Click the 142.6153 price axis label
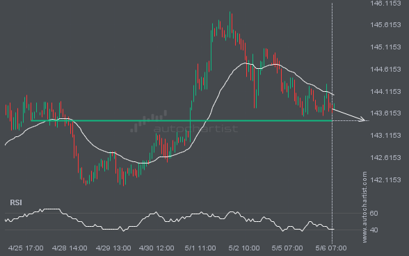The height and width of the screenshot is (256, 409). 385,158
